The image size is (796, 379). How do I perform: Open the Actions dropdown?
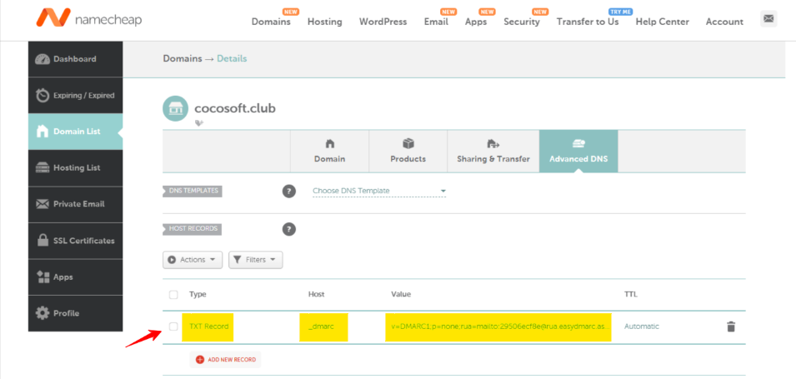pyautogui.click(x=193, y=260)
